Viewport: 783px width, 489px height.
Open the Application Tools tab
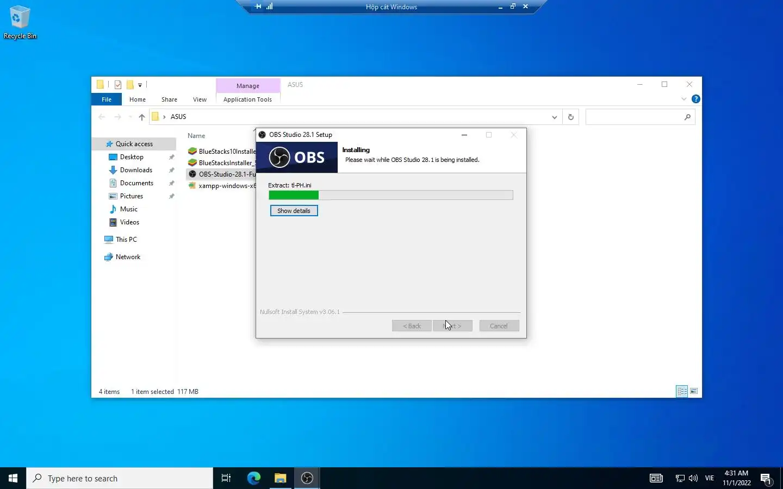247,99
